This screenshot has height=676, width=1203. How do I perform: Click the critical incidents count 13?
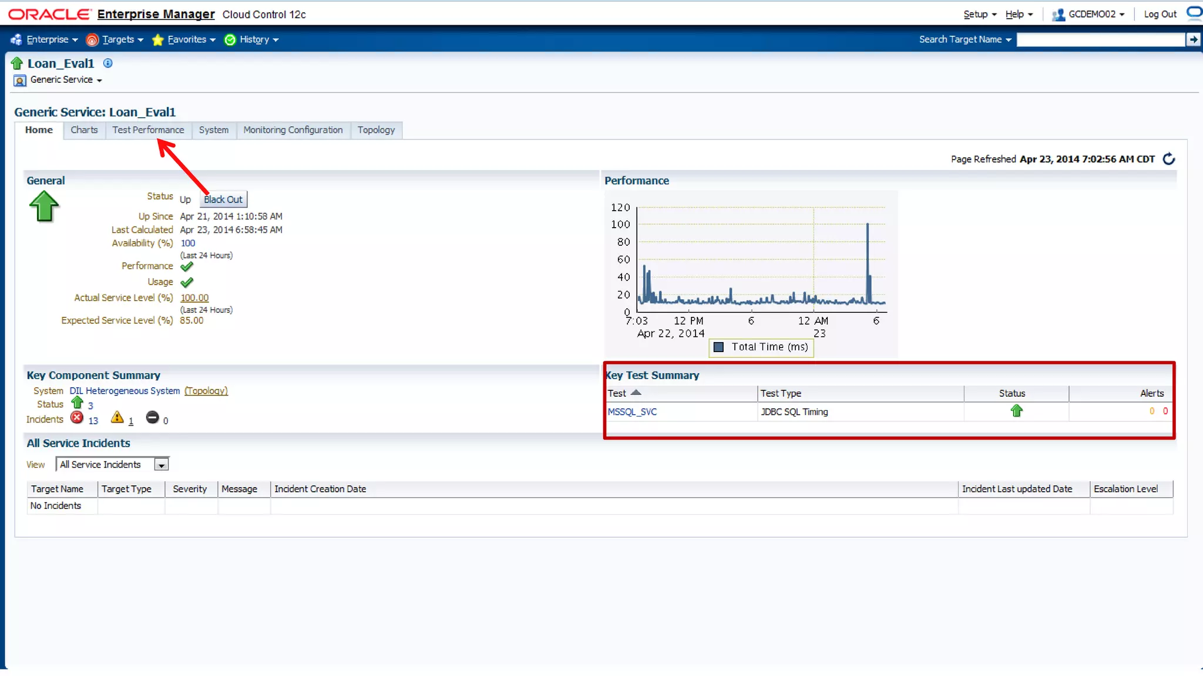[93, 421]
